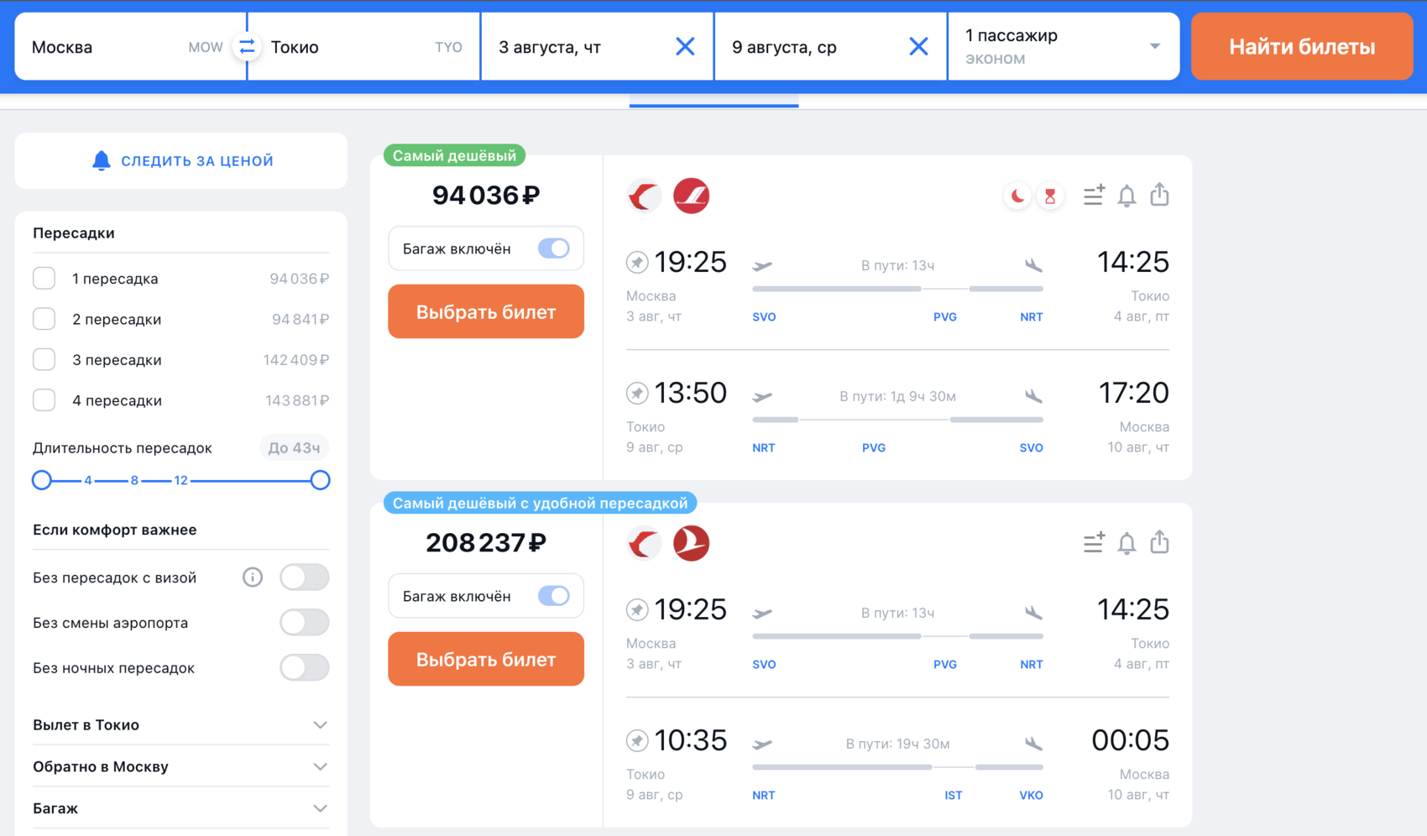
Task: Select the Самый дешёвый с удобной пересадкой label
Action: pos(541,503)
